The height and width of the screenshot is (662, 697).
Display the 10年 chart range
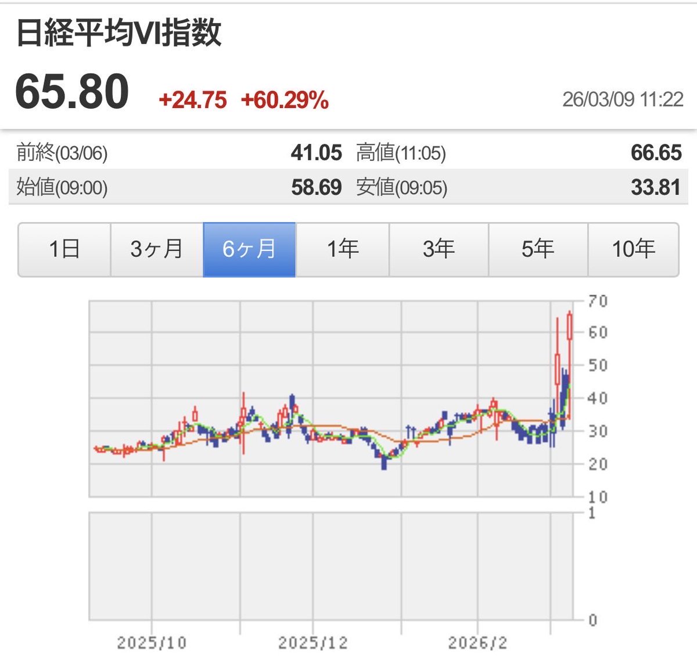click(633, 249)
